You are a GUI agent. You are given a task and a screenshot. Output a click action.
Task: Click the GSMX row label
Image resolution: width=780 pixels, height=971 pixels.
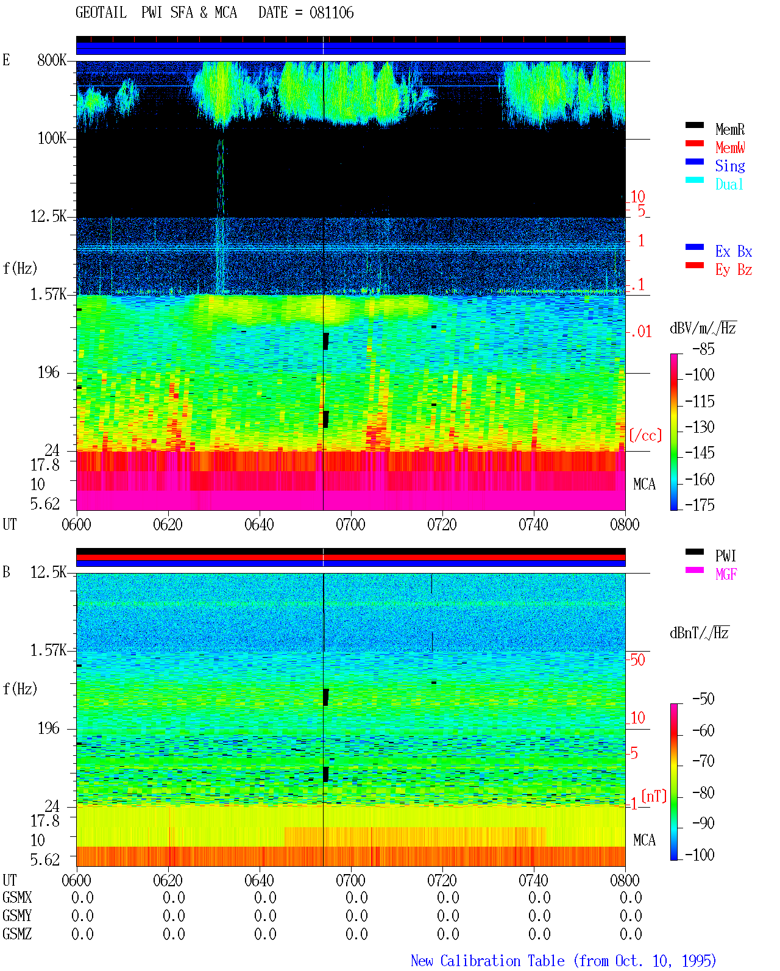coord(17,898)
